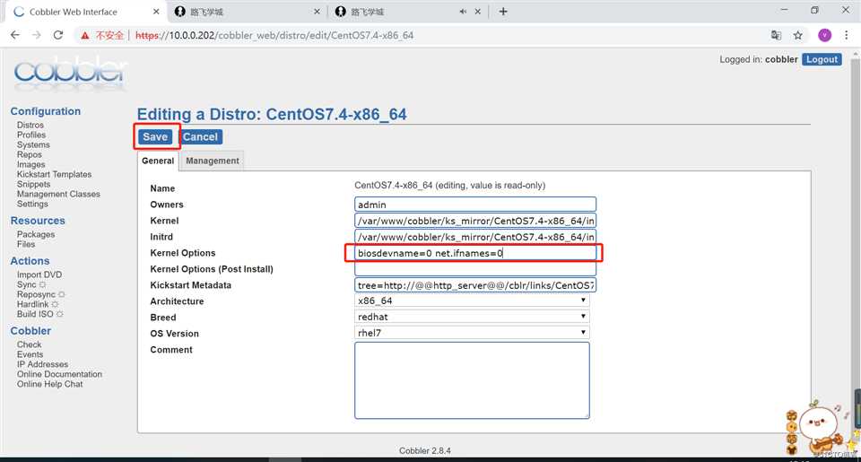Screen dimensions: 861x462
Task: Click the browser address bar URL
Action: (x=274, y=35)
